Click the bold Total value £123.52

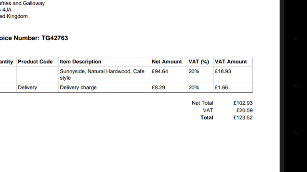tap(243, 118)
